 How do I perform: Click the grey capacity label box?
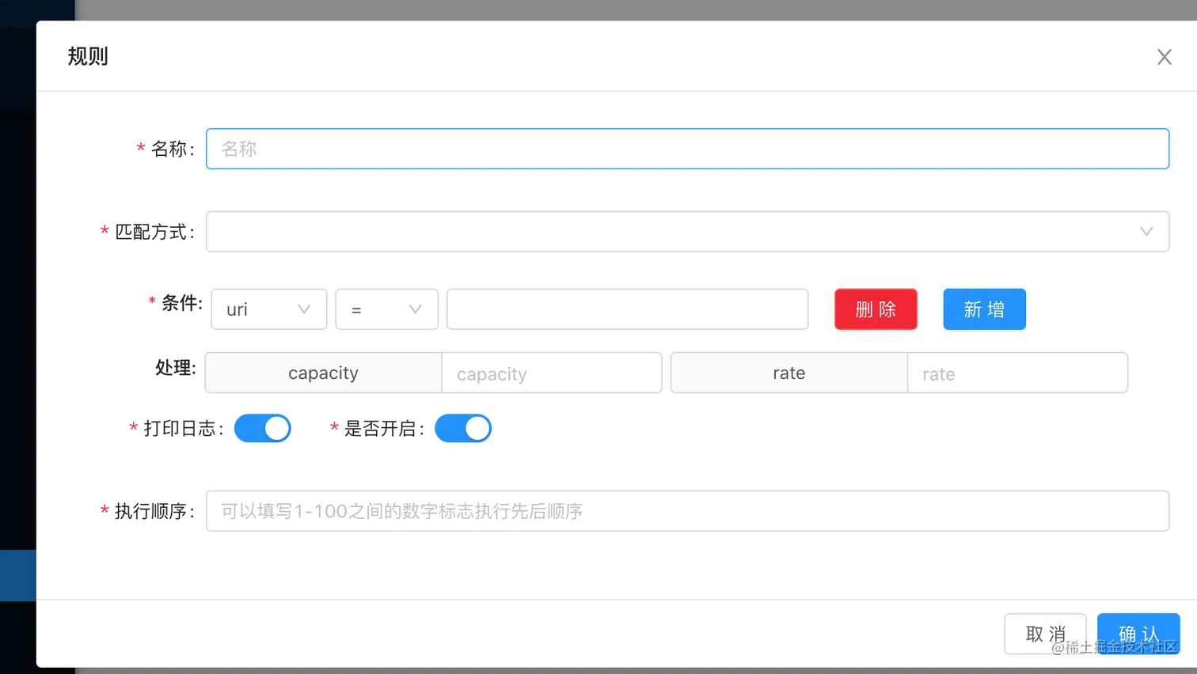[323, 373]
